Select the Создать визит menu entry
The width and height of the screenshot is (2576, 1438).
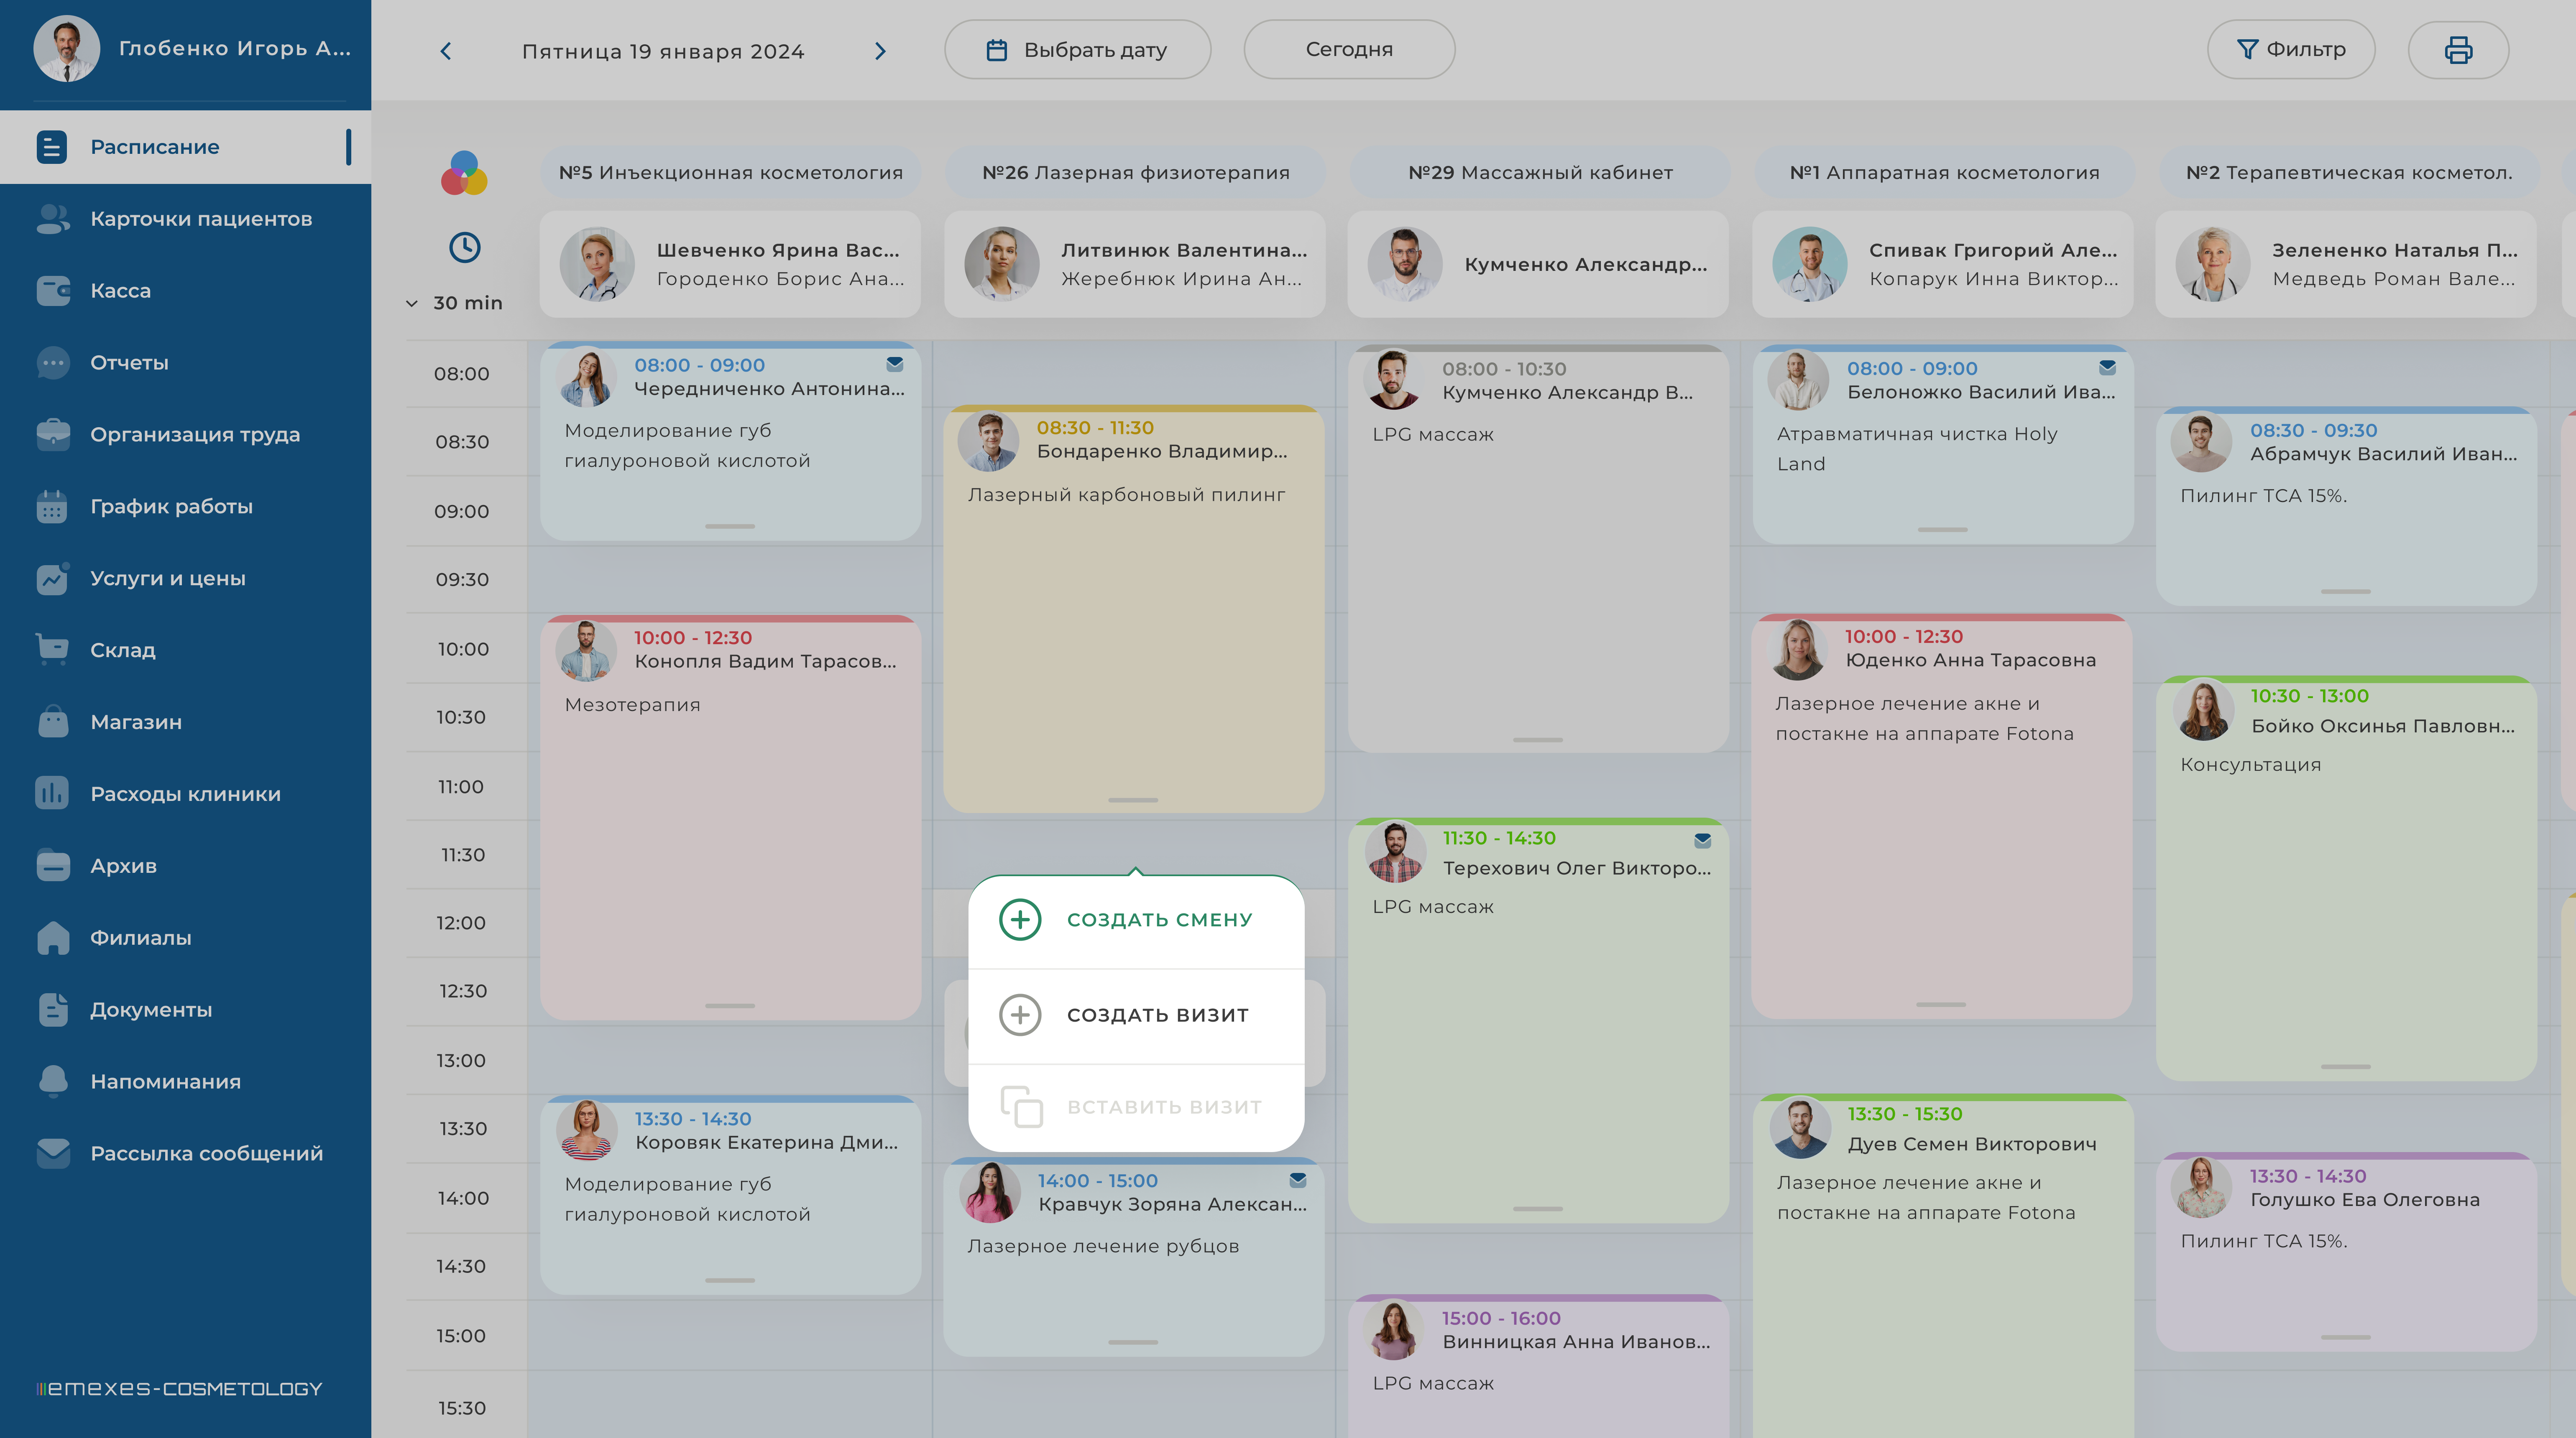point(1136,1015)
